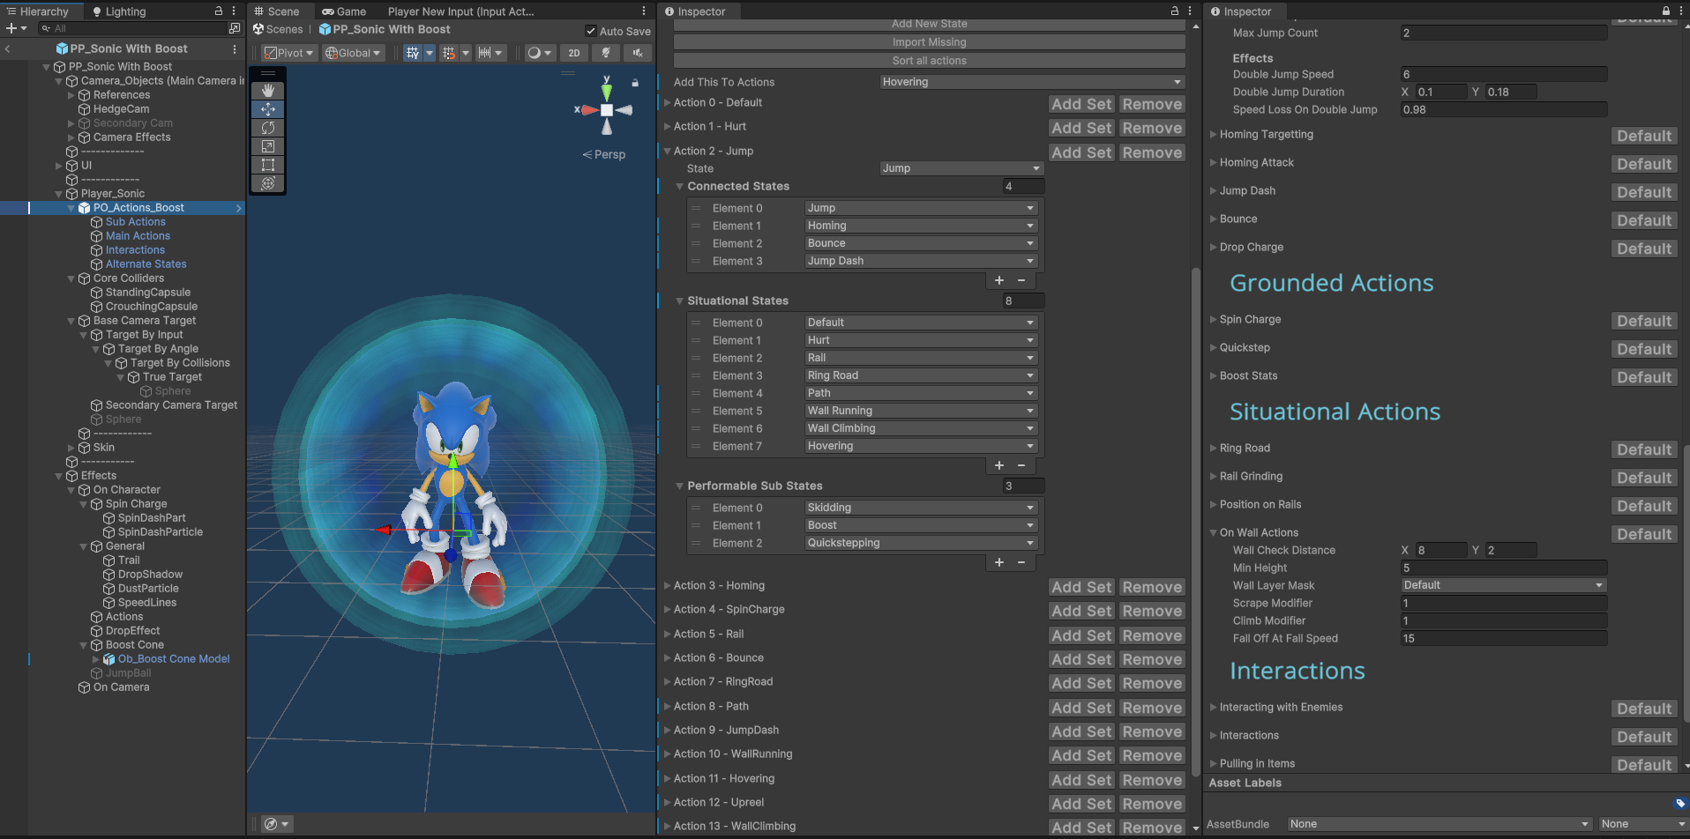Select the Hand (View) tool
The image size is (1690, 839).
coord(268,91)
